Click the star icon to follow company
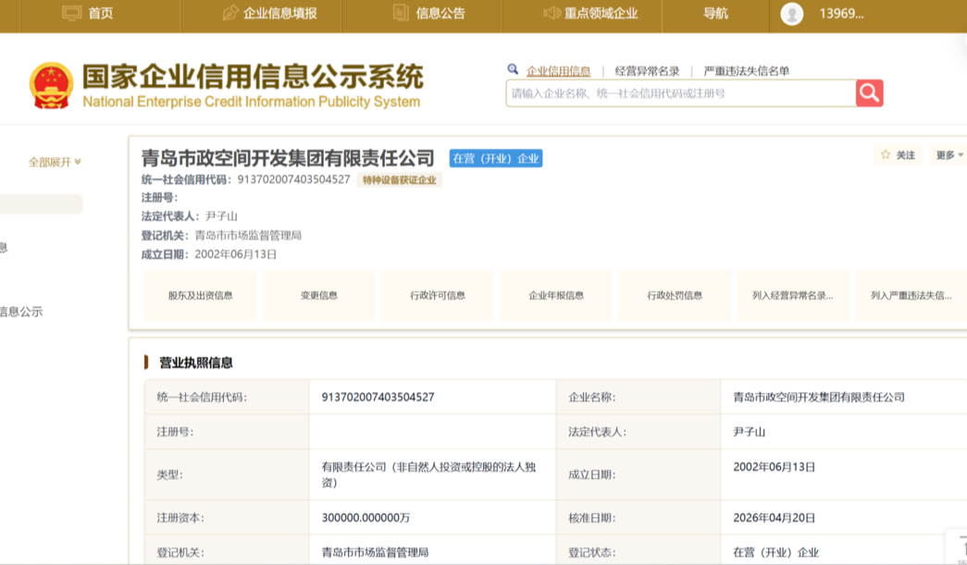The image size is (967, 565). 886,155
